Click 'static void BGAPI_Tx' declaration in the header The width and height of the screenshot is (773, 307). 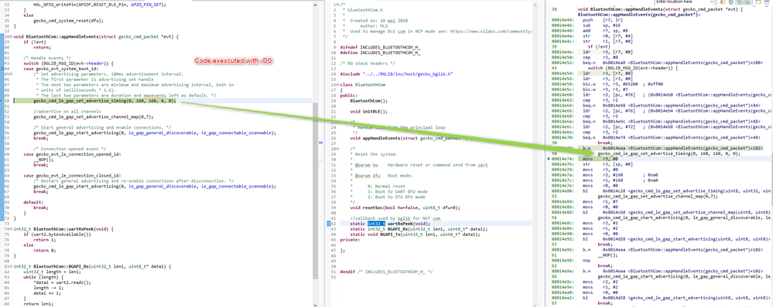tap(415, 234)
